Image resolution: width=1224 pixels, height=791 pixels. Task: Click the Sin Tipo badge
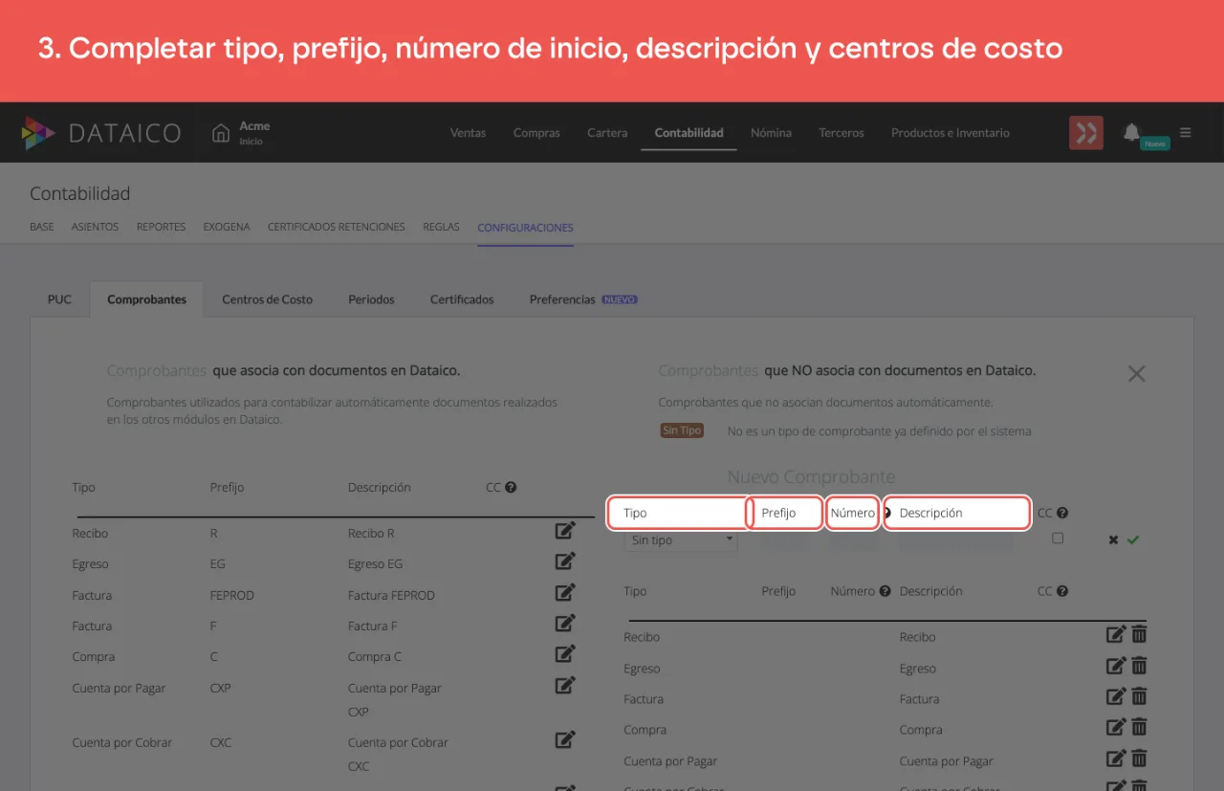click(x=682, y=430)
